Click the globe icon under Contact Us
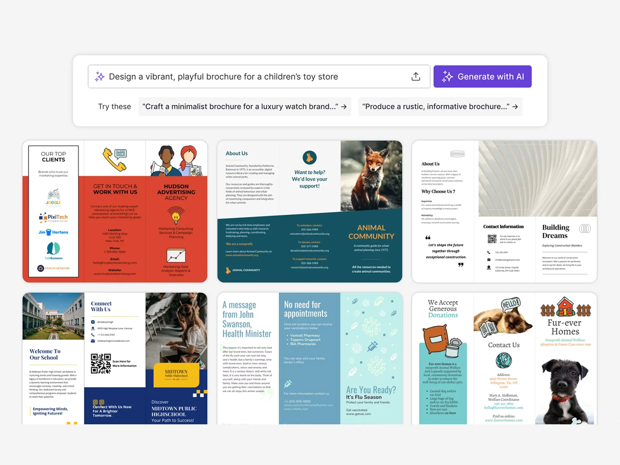The image size is (620, 465). 504,360
